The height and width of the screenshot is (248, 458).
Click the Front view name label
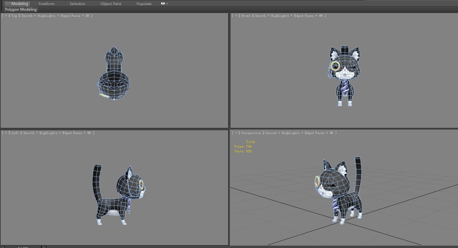pos(246,16)
